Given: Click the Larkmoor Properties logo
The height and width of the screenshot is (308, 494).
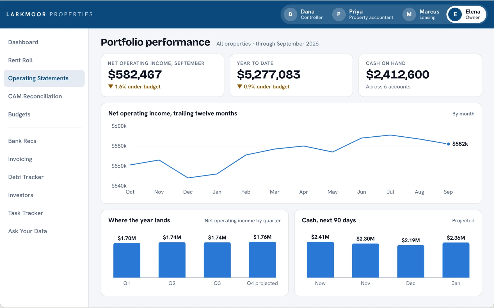Looking at the screenshot, I should pyautogui.click(x=49, y=14).
